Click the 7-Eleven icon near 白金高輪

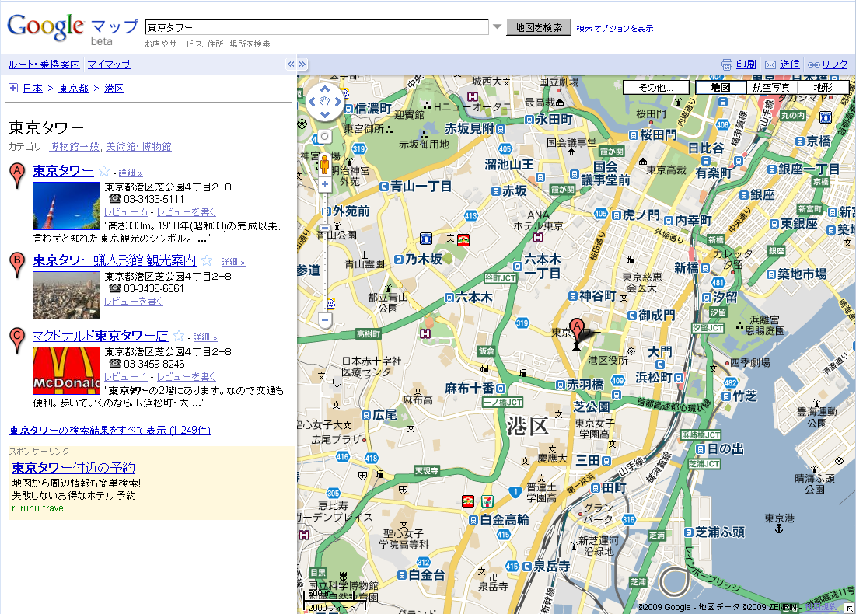487,501
